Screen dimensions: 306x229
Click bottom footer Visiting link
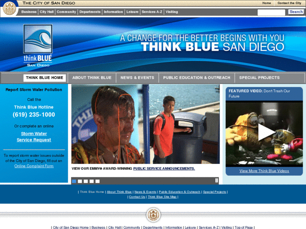coord(226,227)
